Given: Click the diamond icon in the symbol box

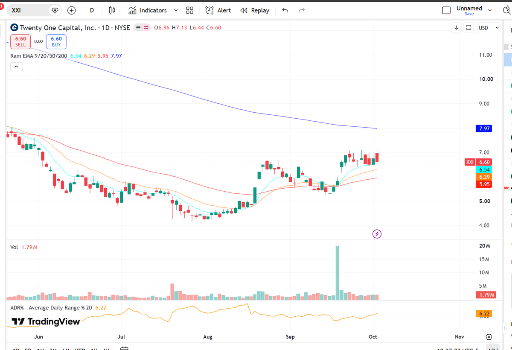Looking at the screenshot, I should [x=55, y=10].
